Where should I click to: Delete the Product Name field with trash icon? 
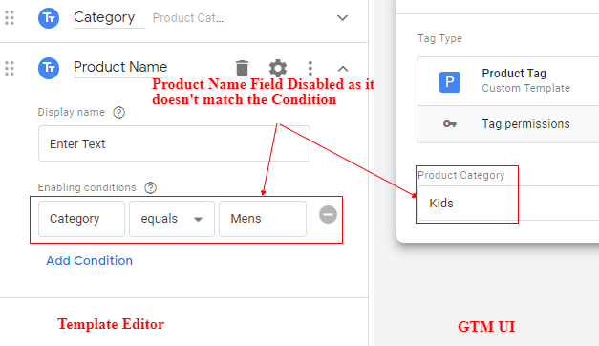242,68
